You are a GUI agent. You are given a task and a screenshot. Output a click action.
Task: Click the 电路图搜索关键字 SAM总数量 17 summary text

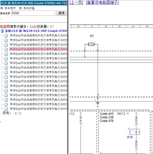click(x=27, y=26)
